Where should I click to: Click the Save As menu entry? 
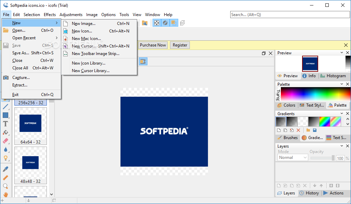tap(31, 53)
